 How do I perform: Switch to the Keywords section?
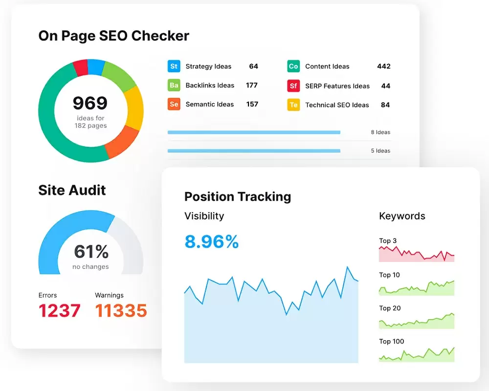coord(401,216)
